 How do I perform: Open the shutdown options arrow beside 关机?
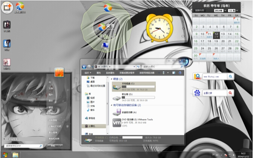click(61, 146)
